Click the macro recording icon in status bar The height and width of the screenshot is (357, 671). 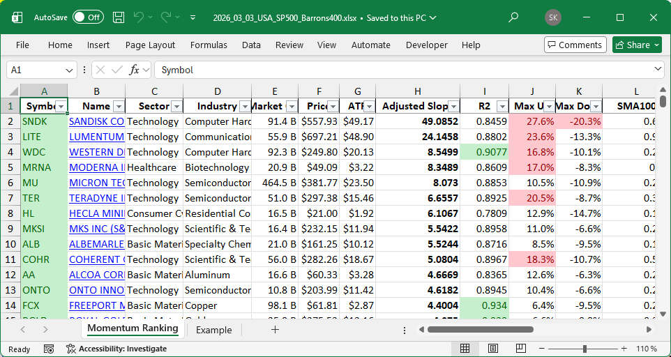pyautogui.click(x=49, y=349)
